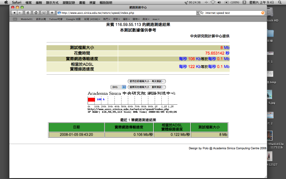
Task: Open Google 地圖 bookmark
Action: coord(73,19)
